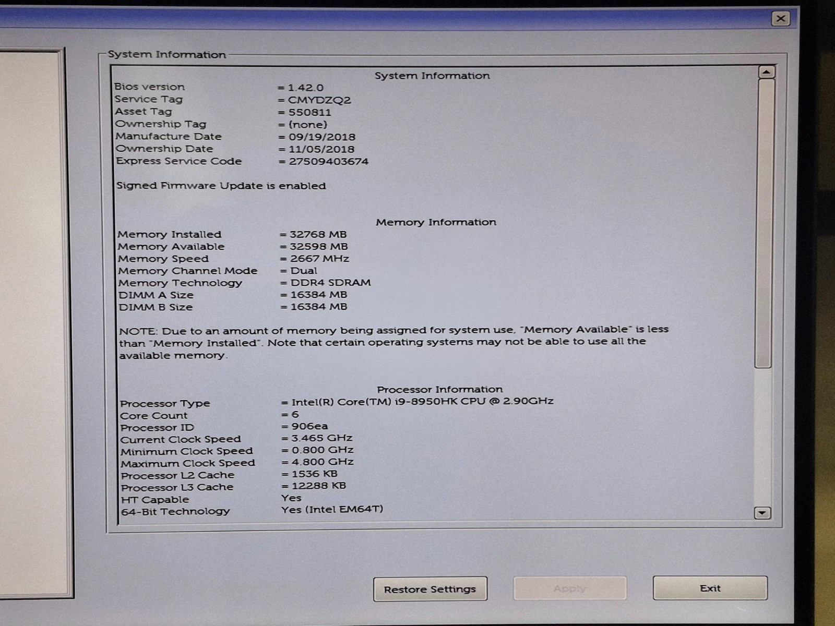Click the Apply button

click(x=570, y=588)
